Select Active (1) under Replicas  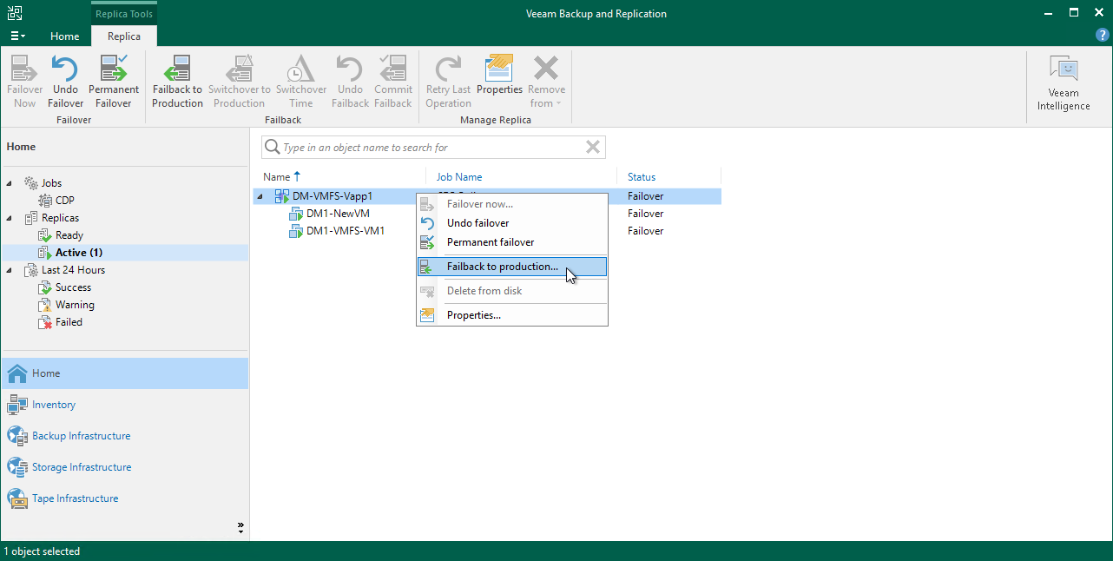(x=79, y=253)
